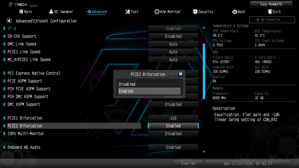Open PCIE1 Bifurcation x16 dropdown
This screenshot has width=299, height=168.
point(173,118)
